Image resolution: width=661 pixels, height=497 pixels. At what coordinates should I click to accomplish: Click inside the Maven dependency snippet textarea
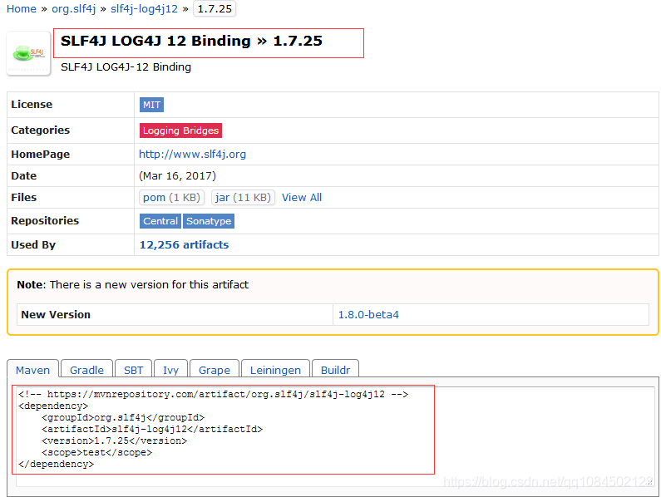[335, 436]
